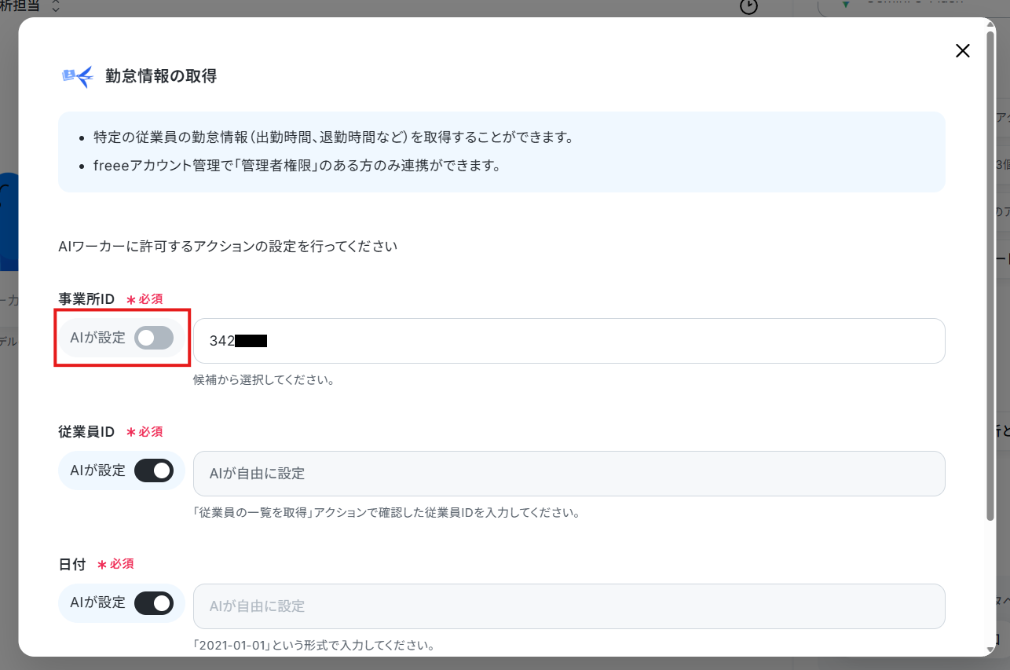This screenshot has width=1010, height=670.
Task: Click the 2021-01-01 format hint under 日付
Action: pyautogui.click(x=314, y=646)
